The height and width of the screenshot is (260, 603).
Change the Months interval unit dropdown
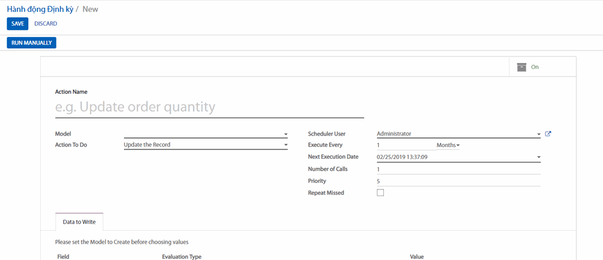(447, 145)
